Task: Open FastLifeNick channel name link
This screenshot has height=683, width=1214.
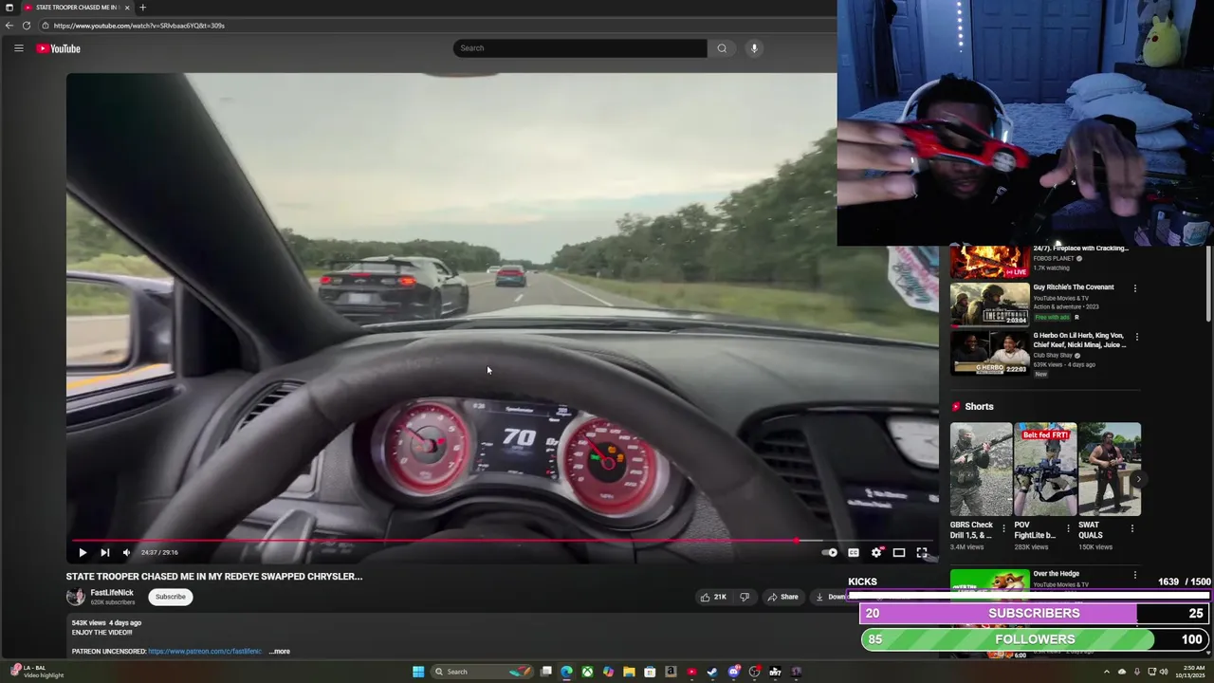Action: (x=112, y=593)
